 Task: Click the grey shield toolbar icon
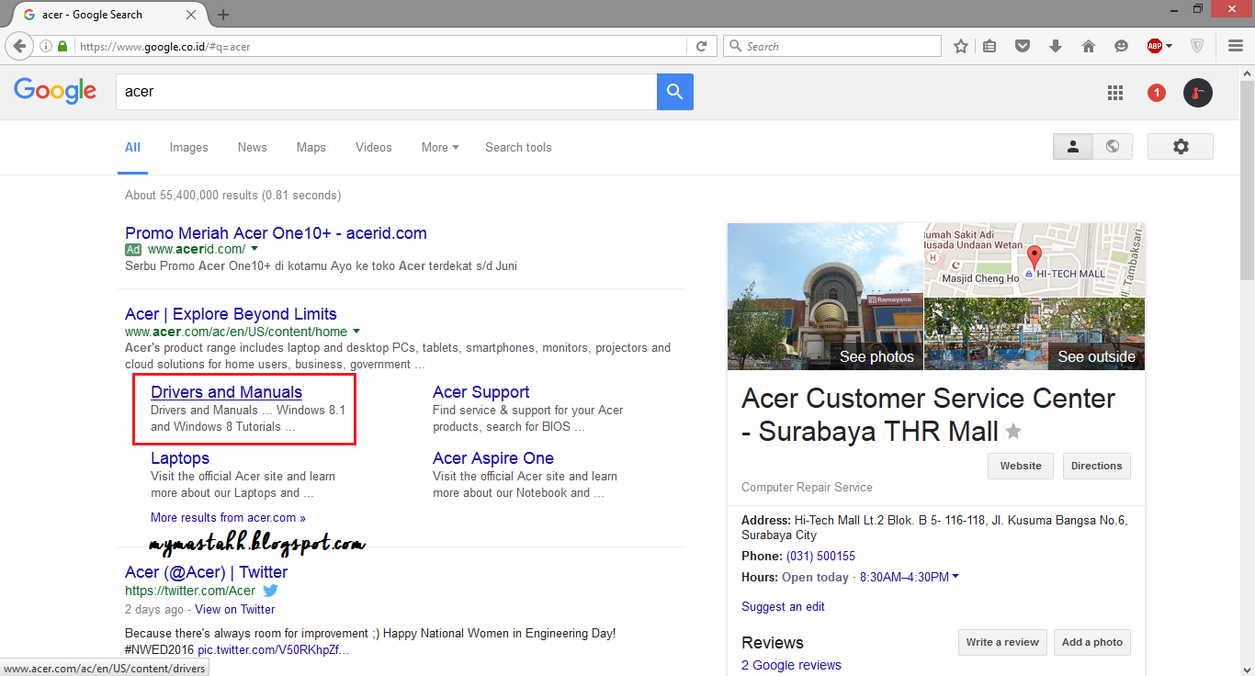pyautogui.click(x=1197, y=46)
